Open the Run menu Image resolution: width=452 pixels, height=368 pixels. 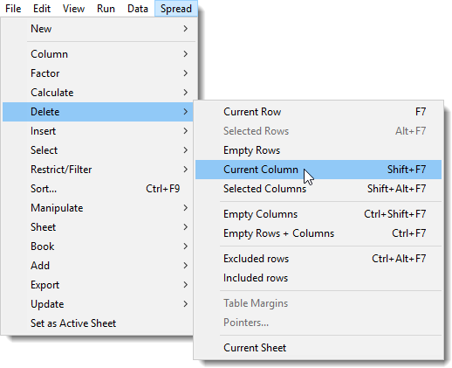[x=106, y=9]
